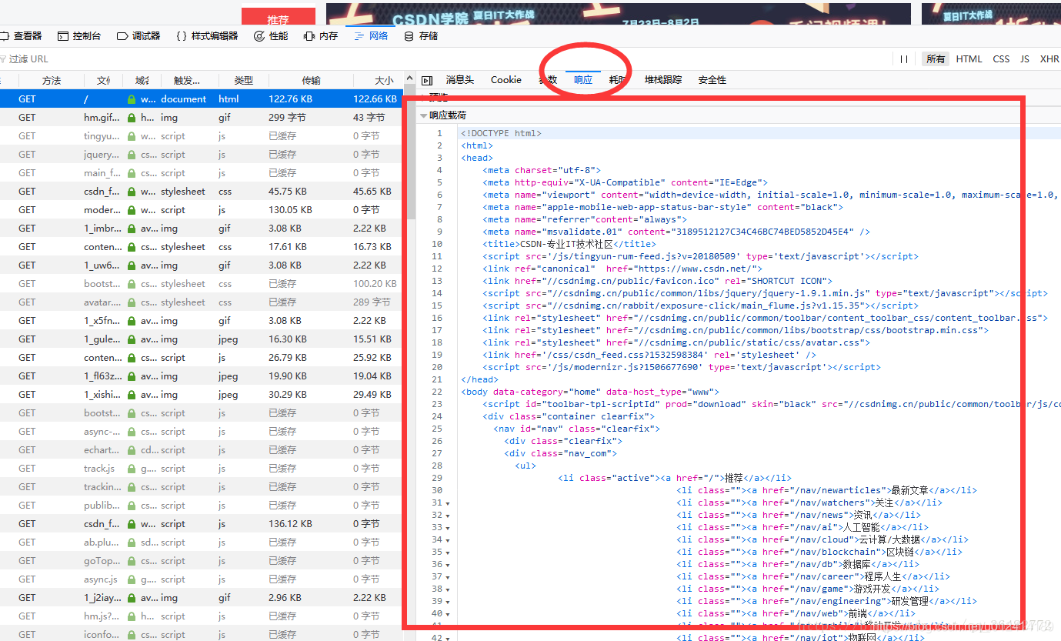
Task: Toggle the JS request filter
Action: 1025,59
